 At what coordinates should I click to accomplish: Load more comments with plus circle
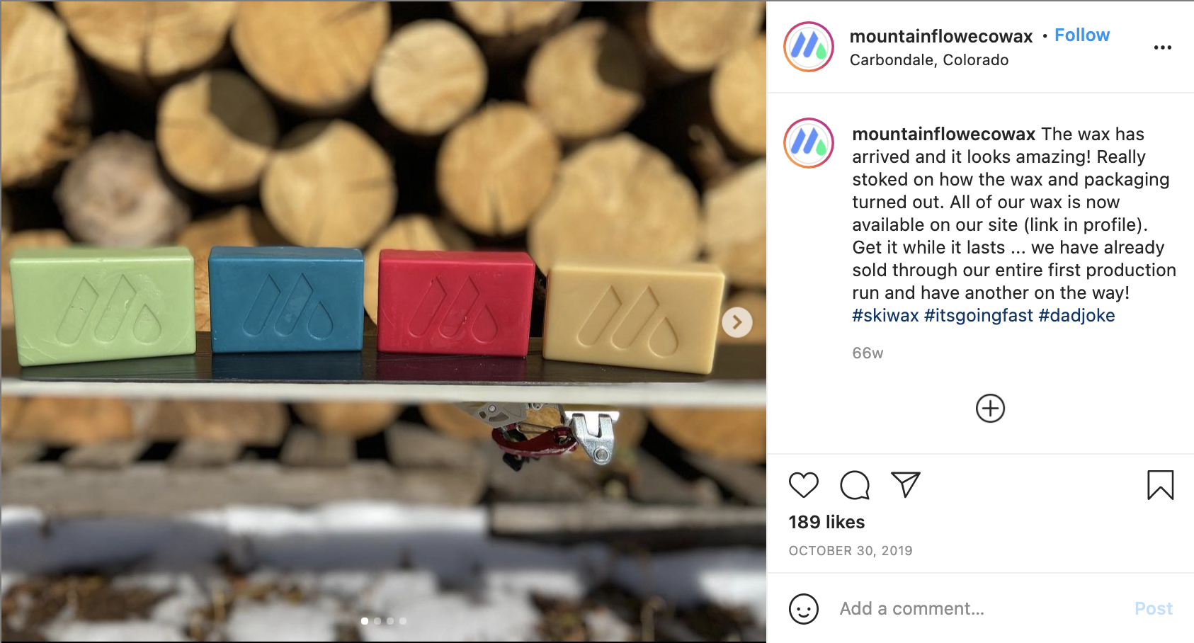[990, 409]
